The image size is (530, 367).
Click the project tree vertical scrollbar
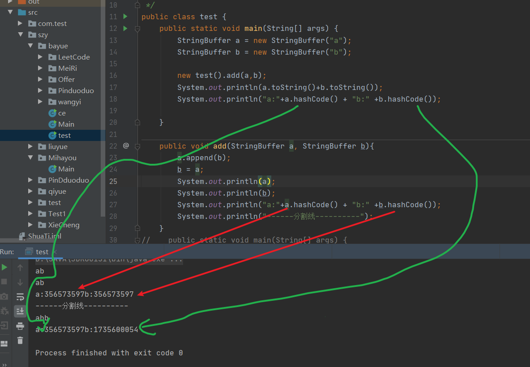(x=103, y=108)
